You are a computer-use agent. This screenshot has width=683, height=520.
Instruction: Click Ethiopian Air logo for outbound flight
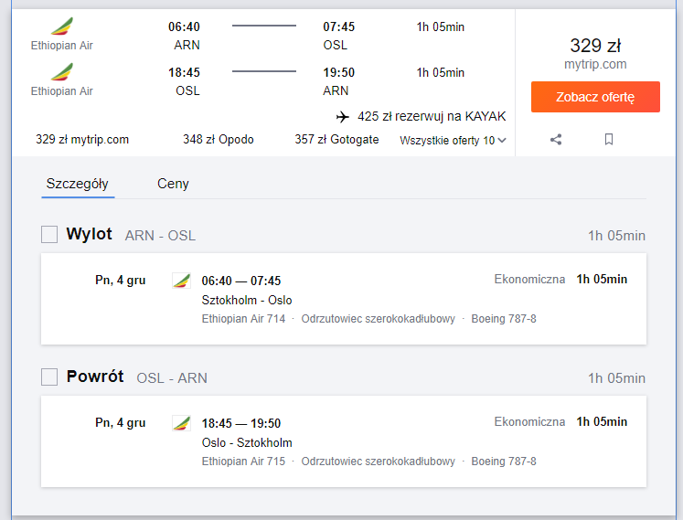62,27
